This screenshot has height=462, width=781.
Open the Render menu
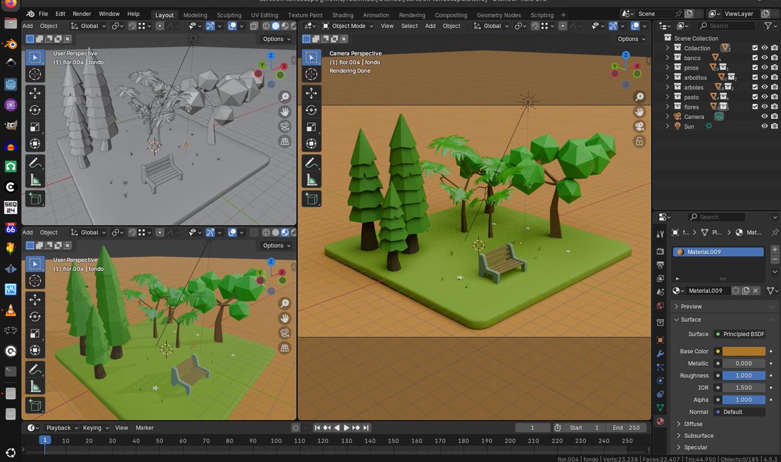[x=82, y=14]
